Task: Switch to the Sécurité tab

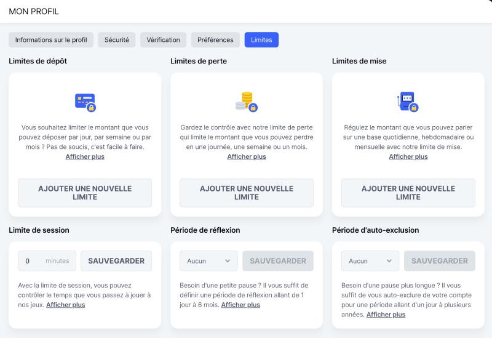Action: tap(117, 40)
